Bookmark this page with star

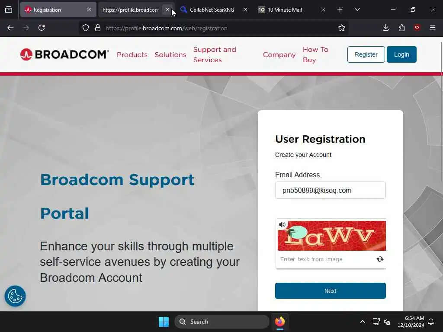342,28
